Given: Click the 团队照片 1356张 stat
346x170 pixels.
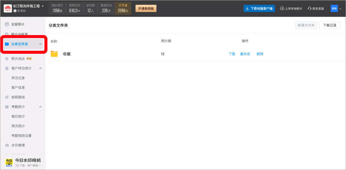Looking at the screenshot, I should (57, 8).
